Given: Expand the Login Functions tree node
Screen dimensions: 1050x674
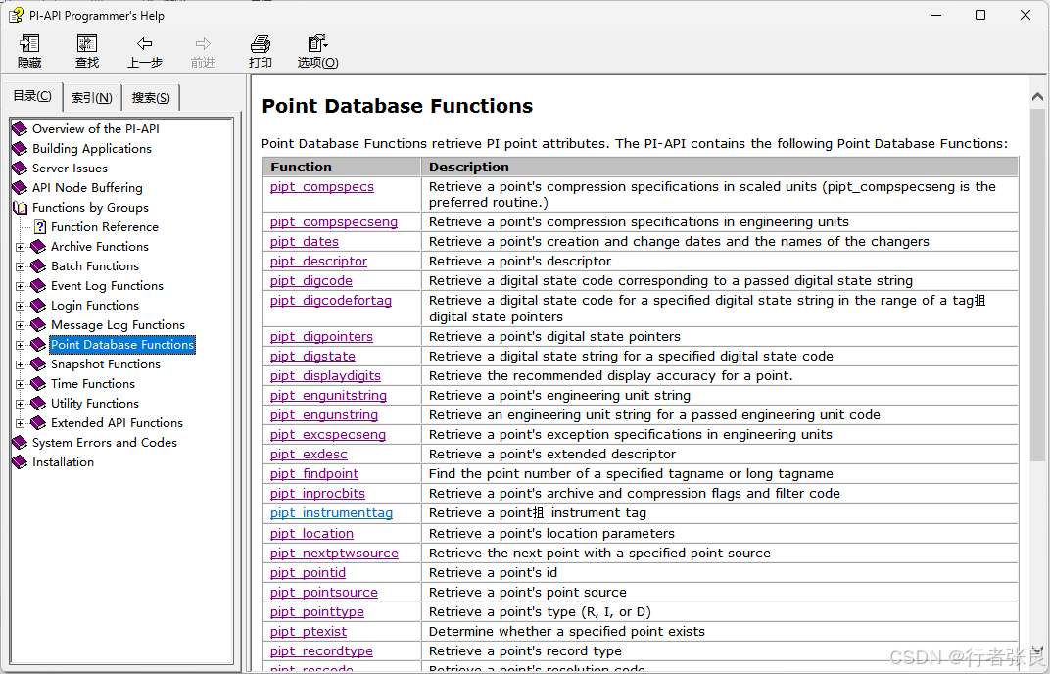Looking at the screenshot, I should pos(21,307).
